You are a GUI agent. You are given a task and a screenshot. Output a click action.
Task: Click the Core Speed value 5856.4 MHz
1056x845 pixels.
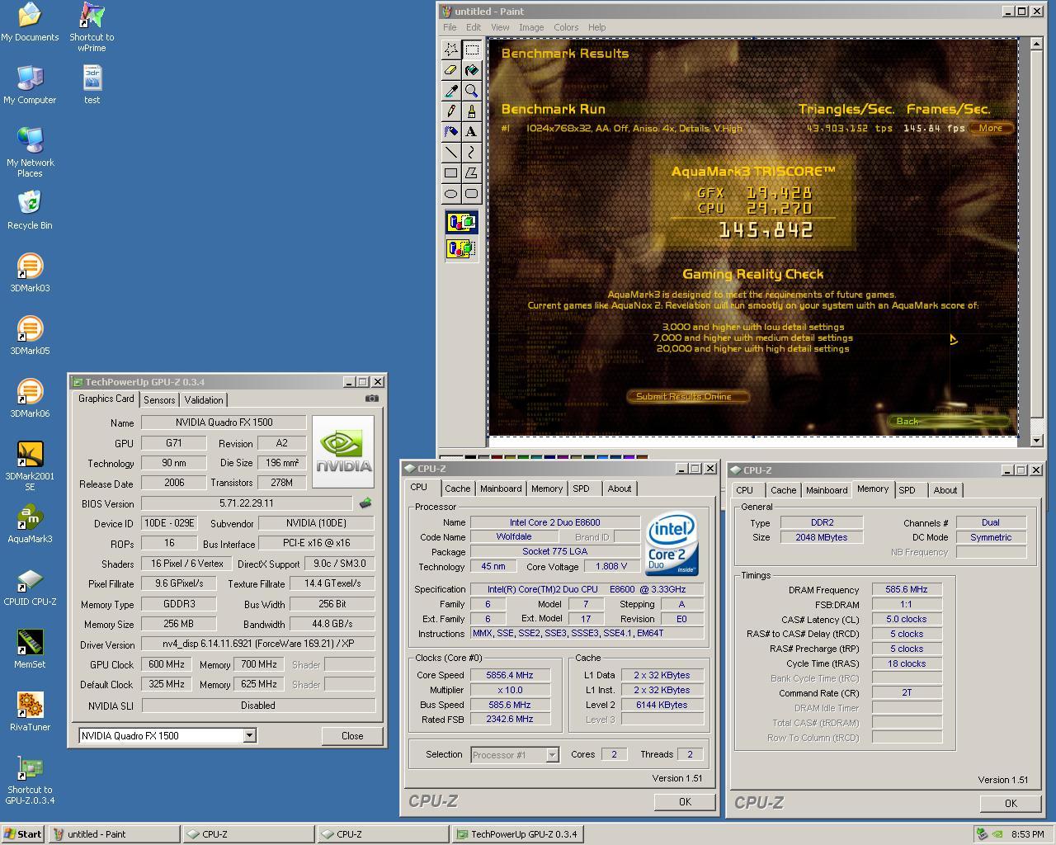510,674
